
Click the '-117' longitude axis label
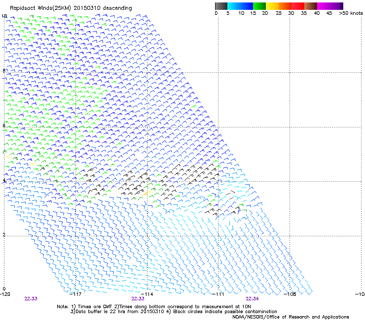(75, 294)
